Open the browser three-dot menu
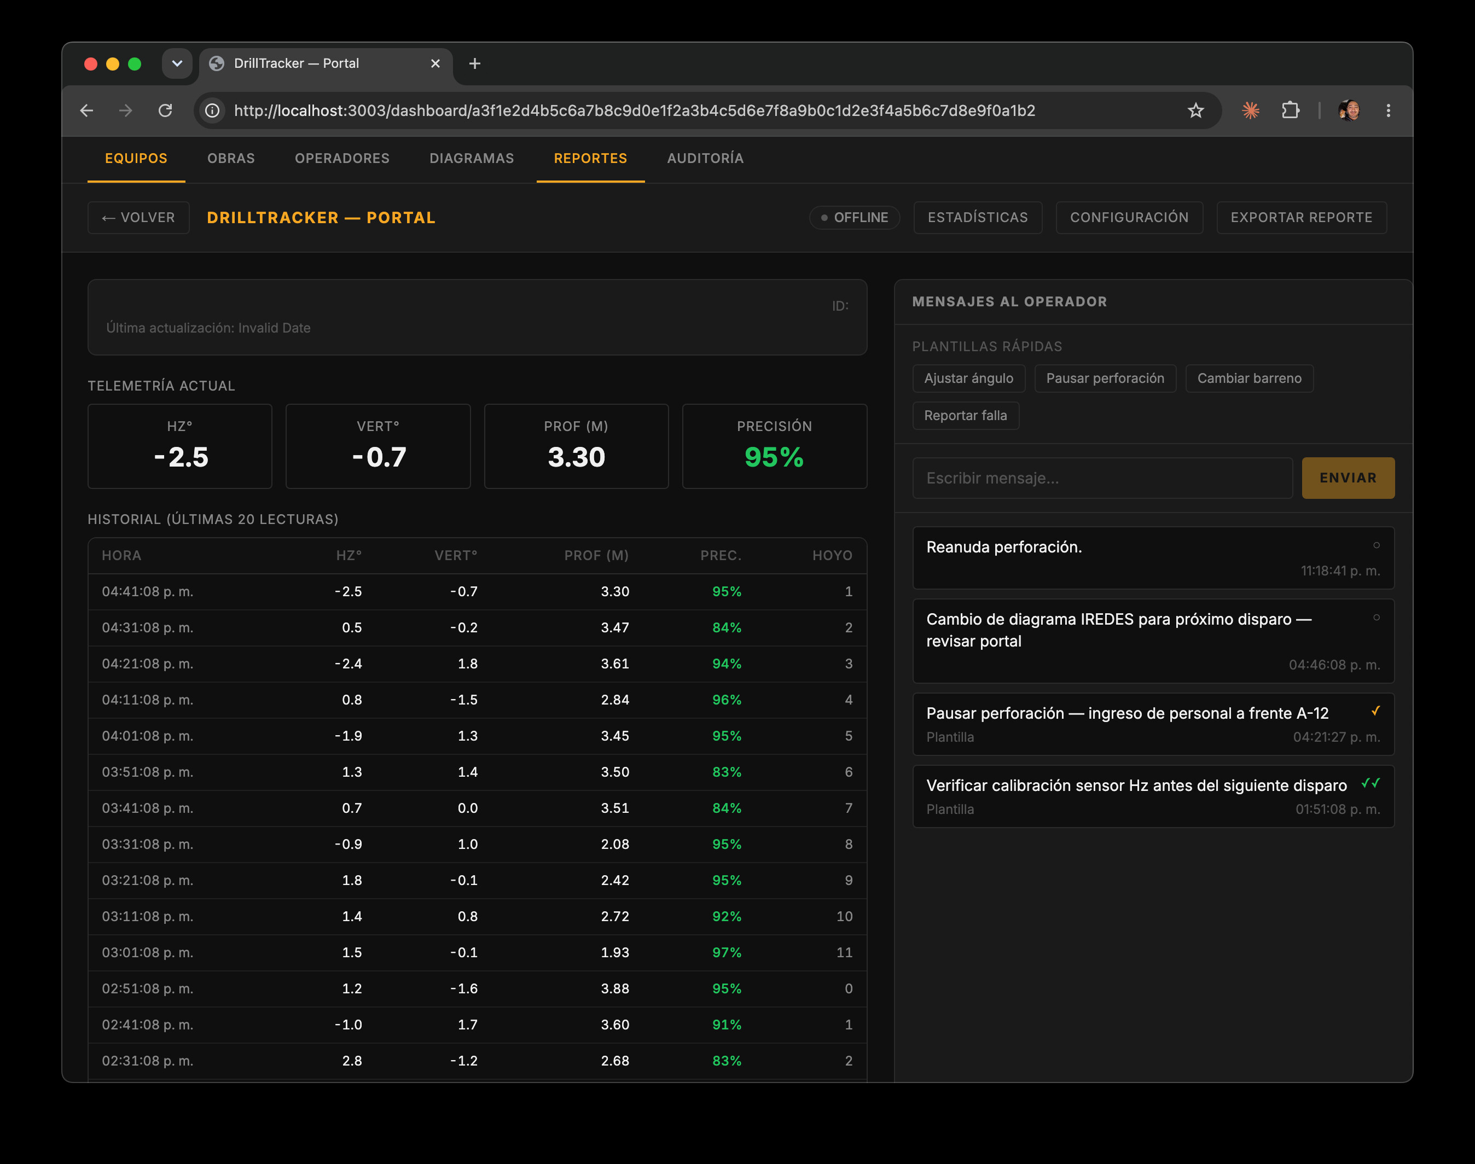Image resolution: width=1475 pixels, height=1164 pixels. [x=1388, y=110]
